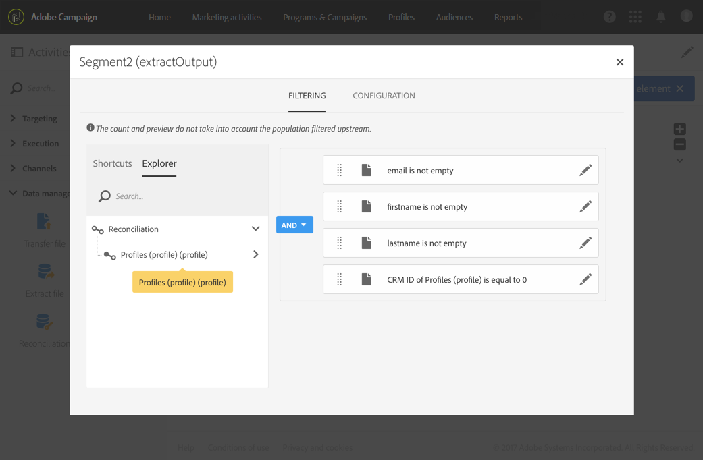Edit the 'lastname is not empty' rule

(x=585, y=243)
